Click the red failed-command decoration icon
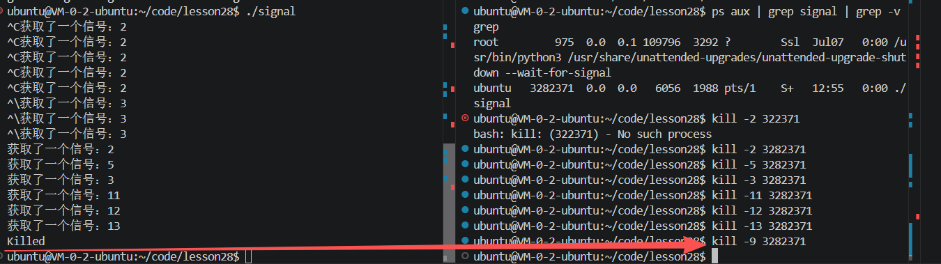The height and width of the screenshot is (264, 941). (x=465, y=118)
